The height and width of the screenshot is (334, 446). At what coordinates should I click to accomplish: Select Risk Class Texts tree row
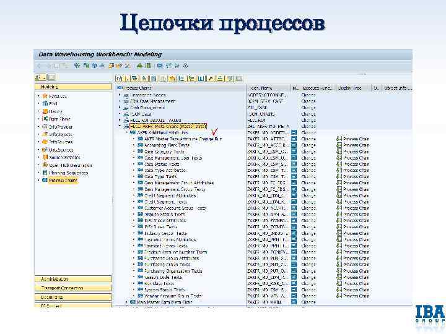pyautogui.click(x=159, y=283)
